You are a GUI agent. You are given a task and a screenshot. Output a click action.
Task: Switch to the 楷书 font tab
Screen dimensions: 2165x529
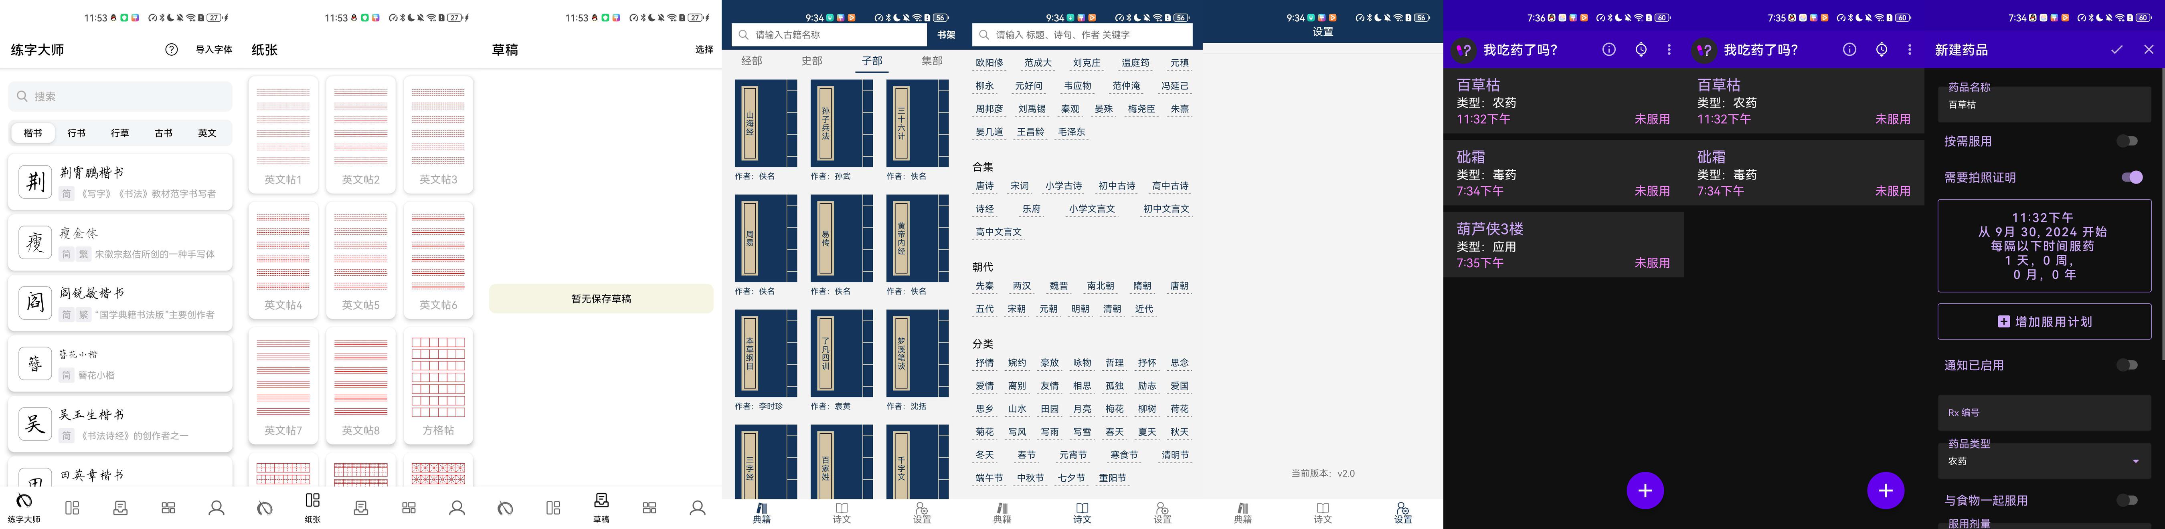[x=33, y=133]
